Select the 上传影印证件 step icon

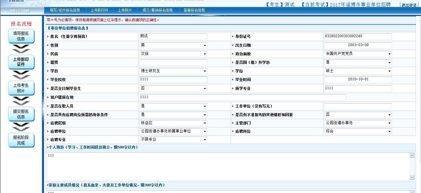pos(21,62)
